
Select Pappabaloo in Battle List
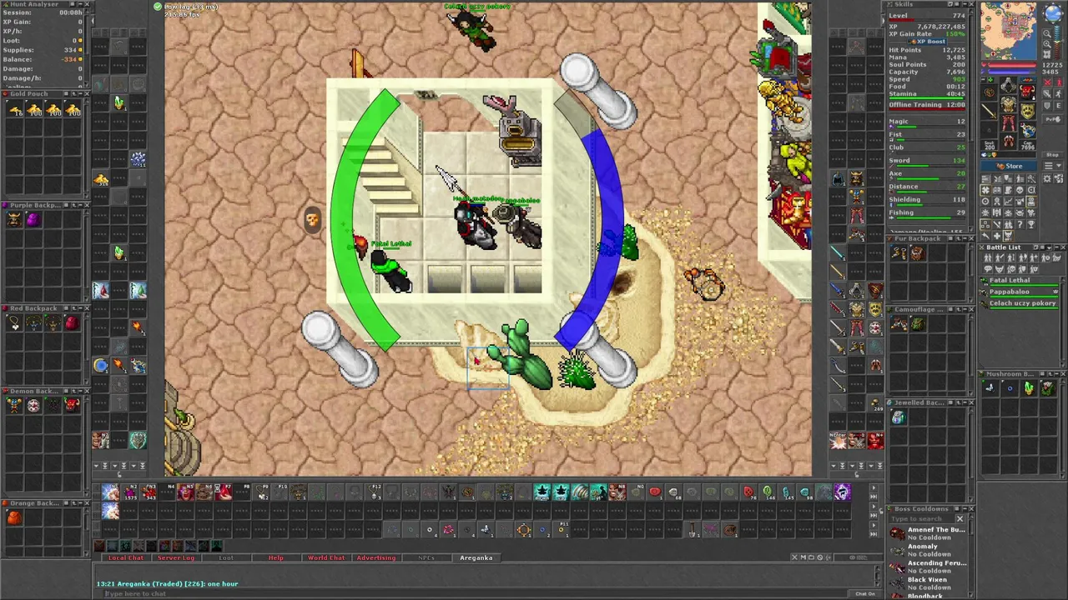[x=1020, y=293]
